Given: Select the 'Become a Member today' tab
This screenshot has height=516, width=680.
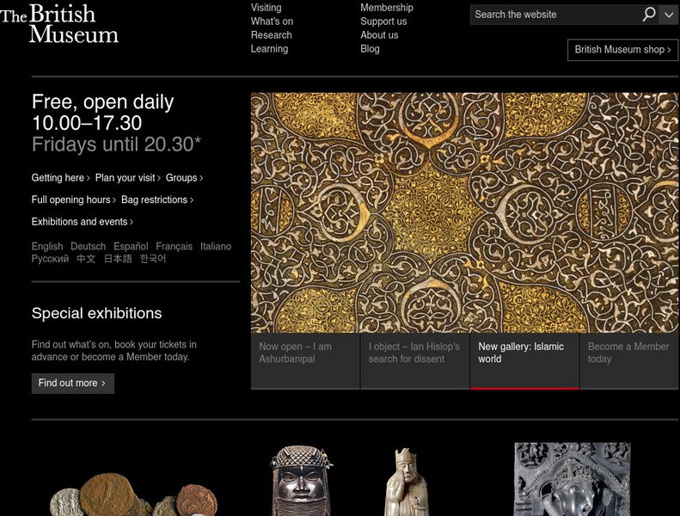Looking at the screenshot, I should point(629,361).
